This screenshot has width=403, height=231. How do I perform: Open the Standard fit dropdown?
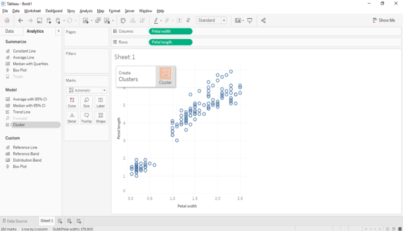[212, 20]
